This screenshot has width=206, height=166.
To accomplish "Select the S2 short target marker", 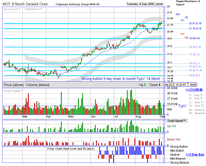I will coord(186,38).
